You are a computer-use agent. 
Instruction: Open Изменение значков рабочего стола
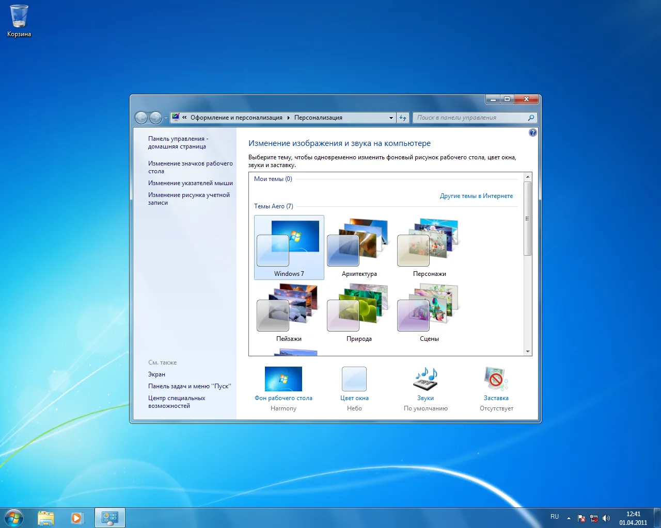click(190, 167)
